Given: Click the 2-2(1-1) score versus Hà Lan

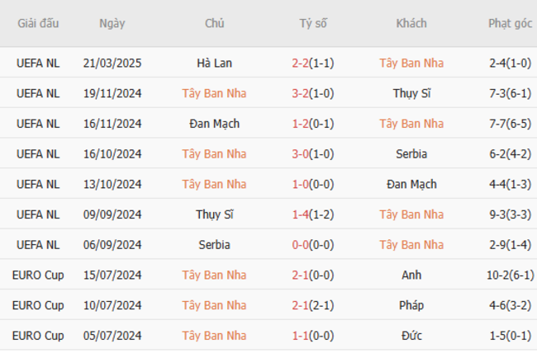Looking at the screenshot, I should pyautogui.click(x=313, y=63).
